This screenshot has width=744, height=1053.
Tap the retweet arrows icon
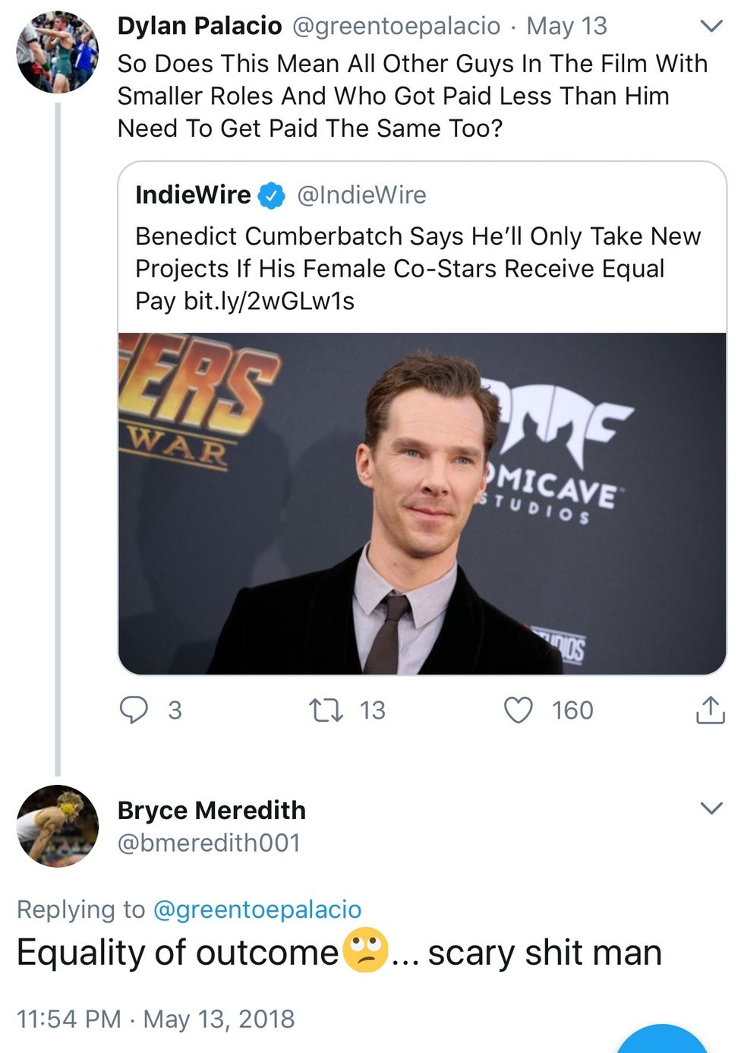(x=326, y=710)
